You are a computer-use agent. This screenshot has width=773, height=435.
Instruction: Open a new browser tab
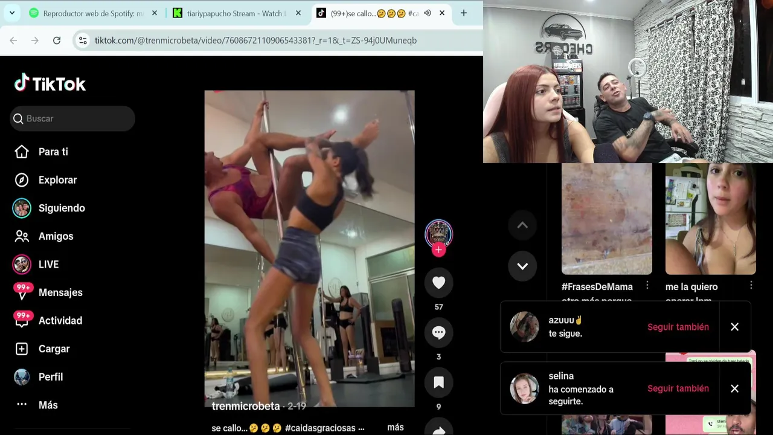coord(463,13)
